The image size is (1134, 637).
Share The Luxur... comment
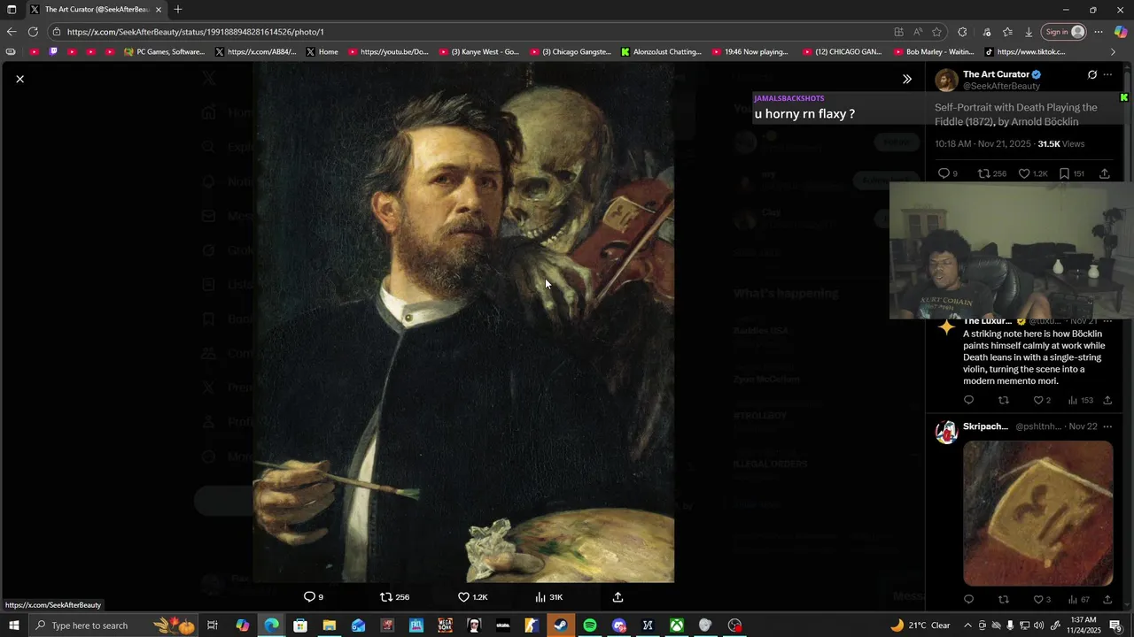tap(1107, 400)
